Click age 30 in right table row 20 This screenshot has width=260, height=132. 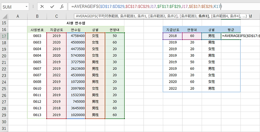click(192, 55)
